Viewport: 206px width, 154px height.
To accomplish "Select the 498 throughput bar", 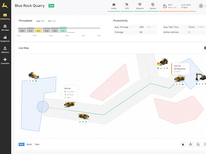I will pyautogui.click(x=22, y=31).
